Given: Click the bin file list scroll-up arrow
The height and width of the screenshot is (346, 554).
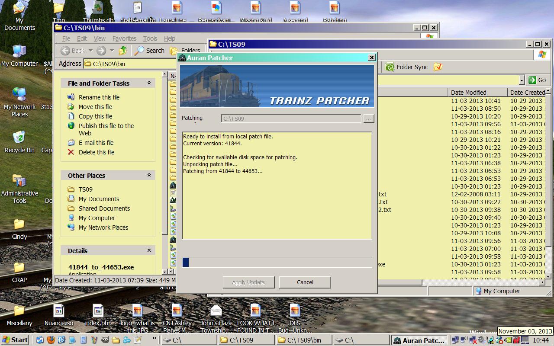Looking at the screenshot, I should pyautogui.click(x=165, y=74).
